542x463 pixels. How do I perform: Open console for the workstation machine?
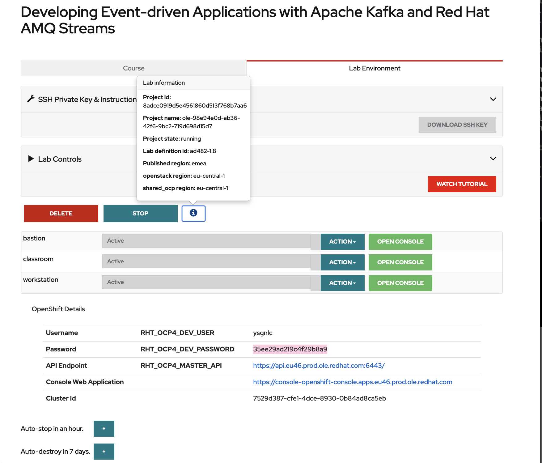click(400, 283)
